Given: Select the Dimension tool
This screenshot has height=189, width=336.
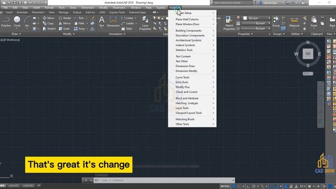Looking at the screenshot, I should click(113, 22).
